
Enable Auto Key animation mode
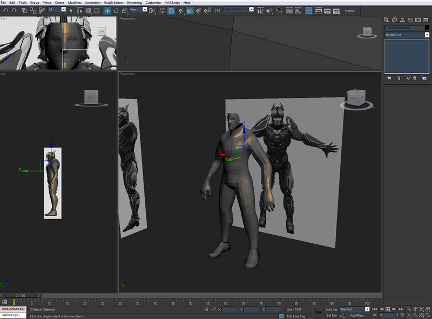pyautogui.click(x=332, y=309)
